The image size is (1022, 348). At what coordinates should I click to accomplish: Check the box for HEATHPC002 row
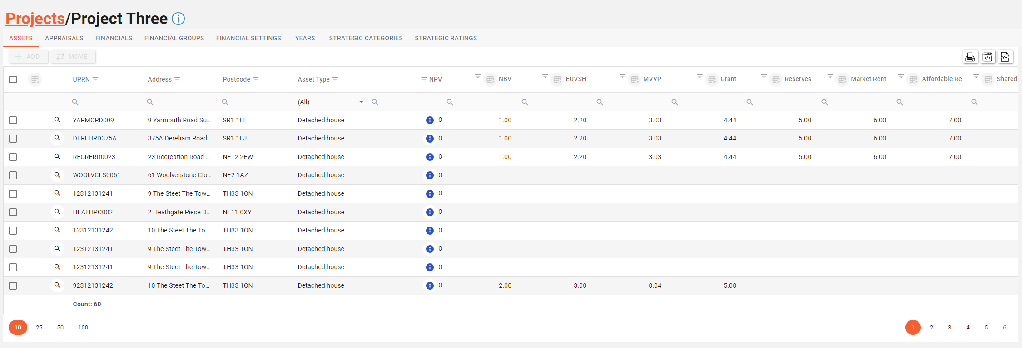click(13, 212)
